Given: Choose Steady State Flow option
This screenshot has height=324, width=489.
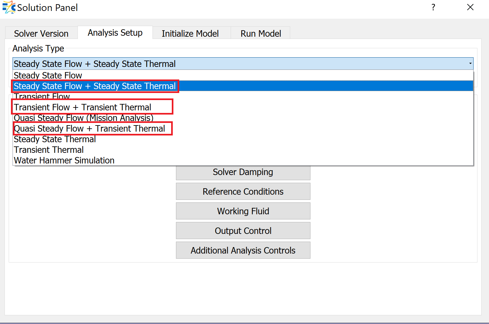Looking at the screenshot, I should [48, 75].
